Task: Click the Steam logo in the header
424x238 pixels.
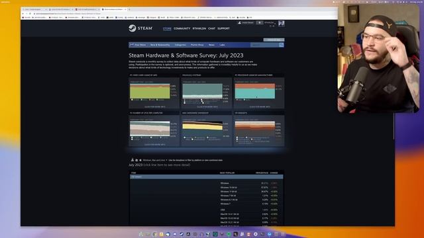Action: (140, 28)
